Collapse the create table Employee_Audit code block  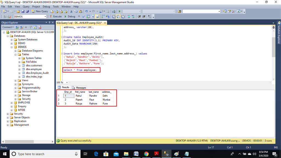click(x=62, y=37)
